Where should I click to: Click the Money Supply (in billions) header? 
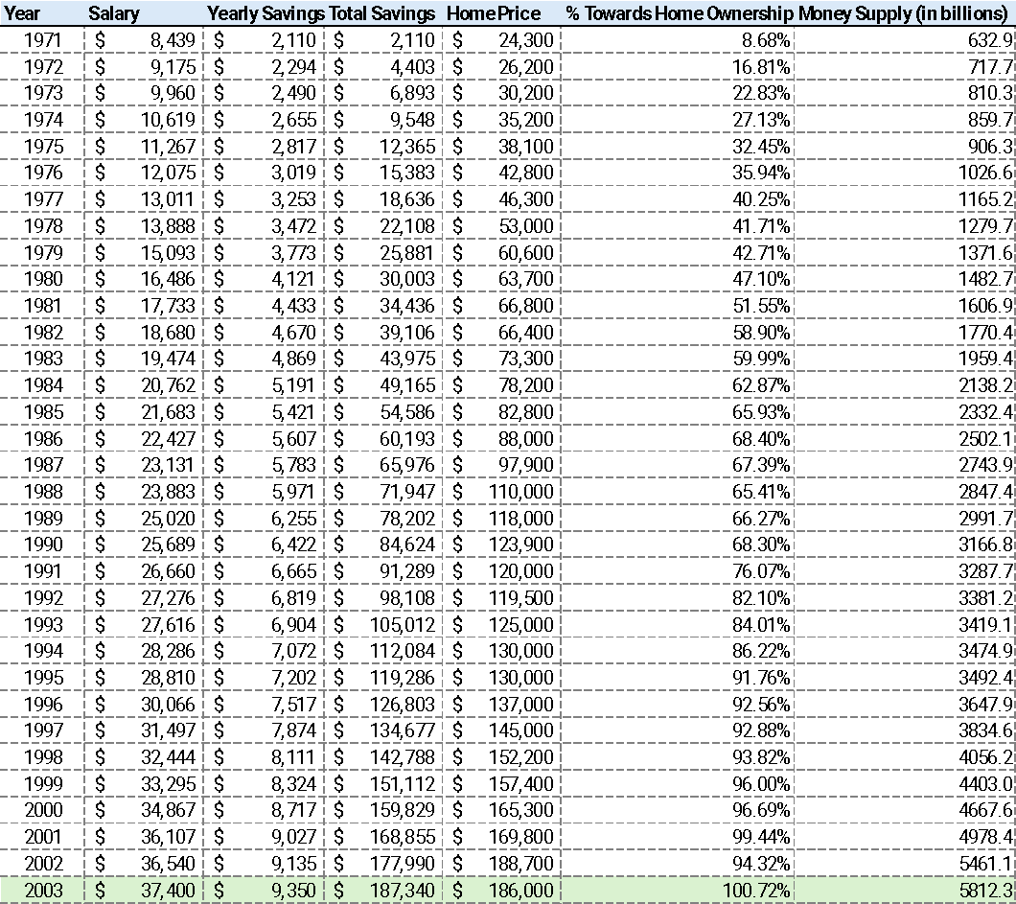[905, 13]
